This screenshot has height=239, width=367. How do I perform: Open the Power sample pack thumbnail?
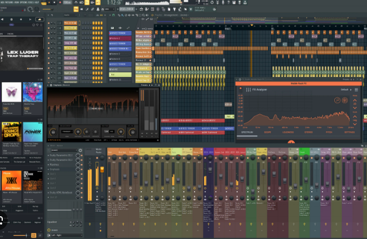(x=33, y=132)
